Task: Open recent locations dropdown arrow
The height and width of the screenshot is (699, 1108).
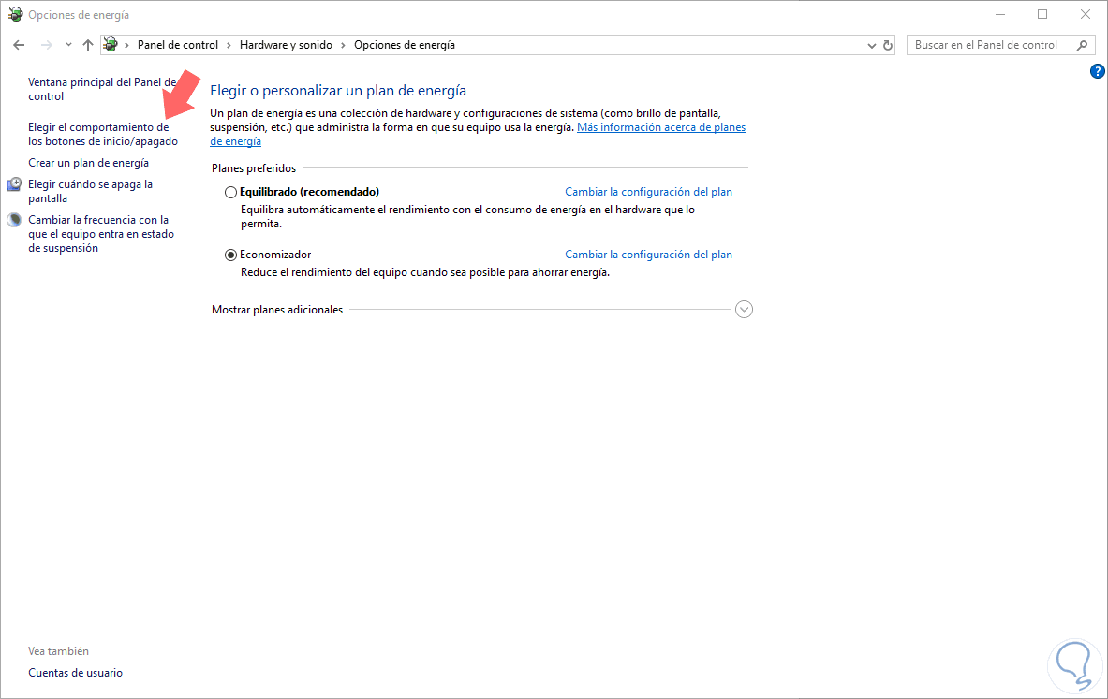Action: point(68,45)
